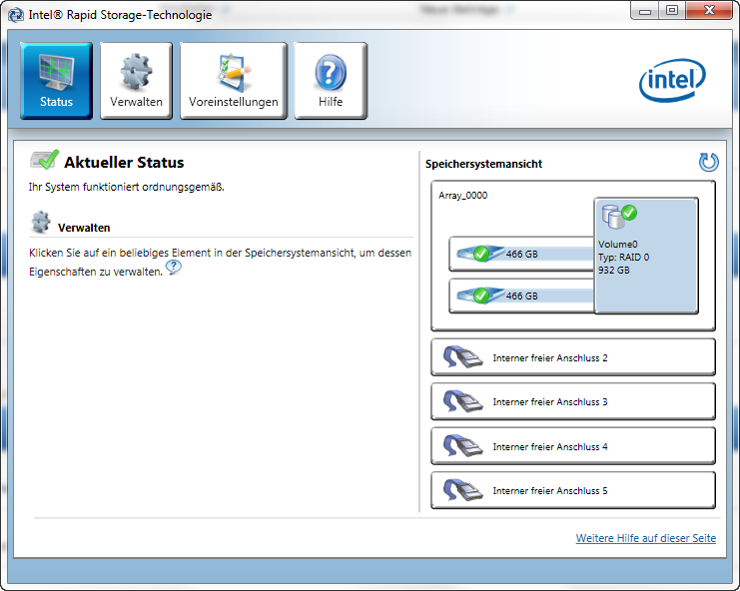740x591 pixels.
Task: Click the '932 GB' volume size text
Action: click(x=614, y=271)
